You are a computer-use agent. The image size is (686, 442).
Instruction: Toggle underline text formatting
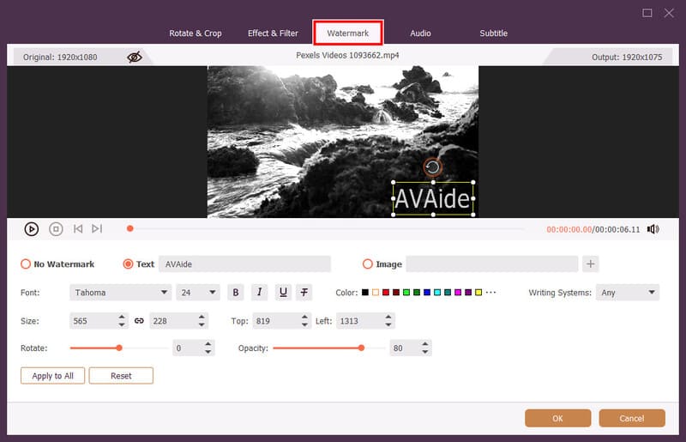click(283, 292)
